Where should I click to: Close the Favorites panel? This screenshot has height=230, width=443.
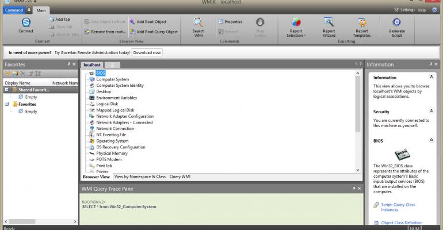pos(74,64)
